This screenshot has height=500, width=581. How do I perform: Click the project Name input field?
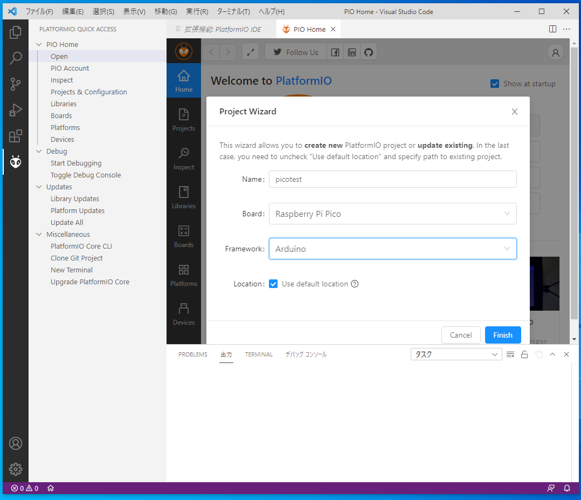point(392,179)
